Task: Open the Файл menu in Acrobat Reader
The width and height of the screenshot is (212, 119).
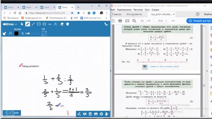Action: click(113, 10)
